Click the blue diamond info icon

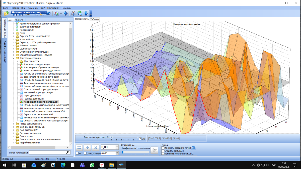65,14
